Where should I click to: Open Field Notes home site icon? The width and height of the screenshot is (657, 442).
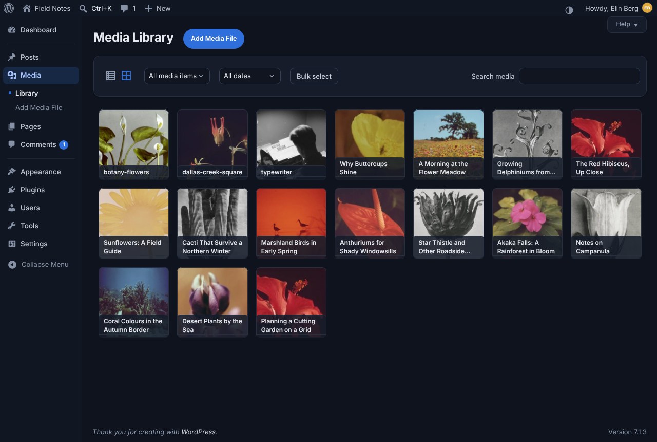pyautogui.click(x=27, y=8)
